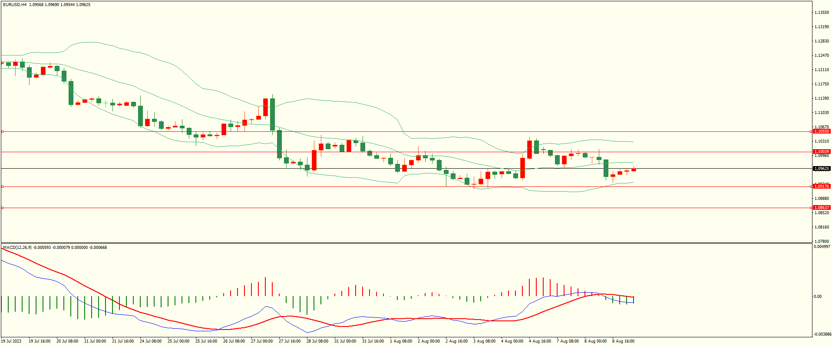Click the 1.13550 price on the scale

click(x=821, y=13)
